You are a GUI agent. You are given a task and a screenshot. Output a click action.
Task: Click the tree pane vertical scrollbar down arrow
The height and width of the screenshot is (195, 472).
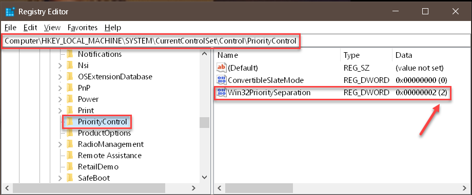click(x=204, y=177)
